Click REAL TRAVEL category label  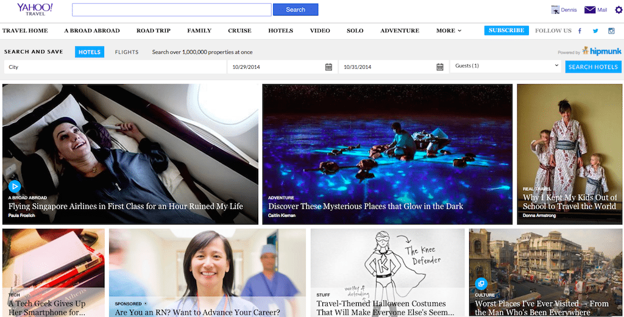pos(537,189)
